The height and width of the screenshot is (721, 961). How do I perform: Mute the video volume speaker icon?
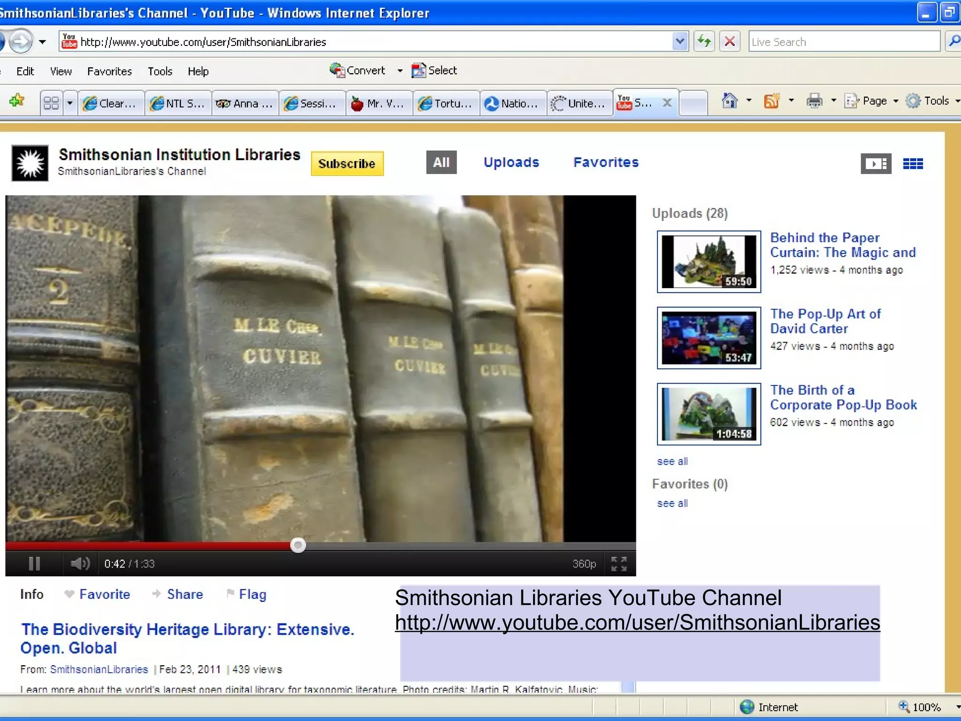pos(80,563)
